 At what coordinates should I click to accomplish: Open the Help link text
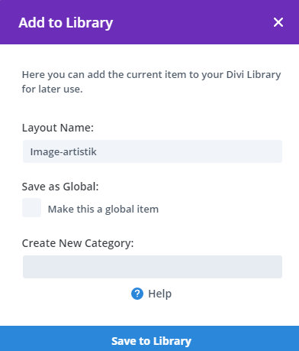pyautogui.click(x=159, y=294)
